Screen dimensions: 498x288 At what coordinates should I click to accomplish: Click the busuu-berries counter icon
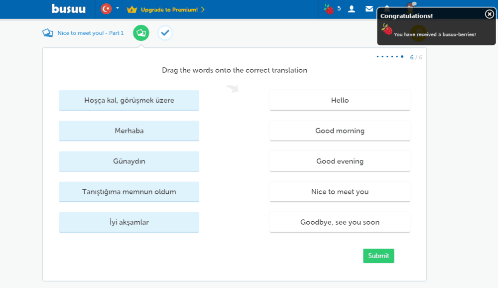click(x=329, y=9)
